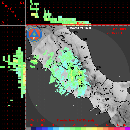Select the AP city marker

85,59
